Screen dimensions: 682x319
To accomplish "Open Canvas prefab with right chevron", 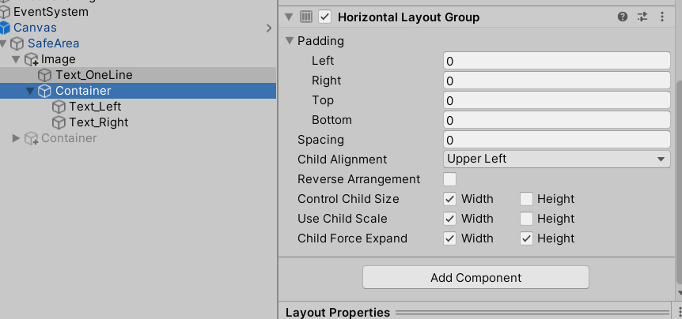I will pos(269,28).
